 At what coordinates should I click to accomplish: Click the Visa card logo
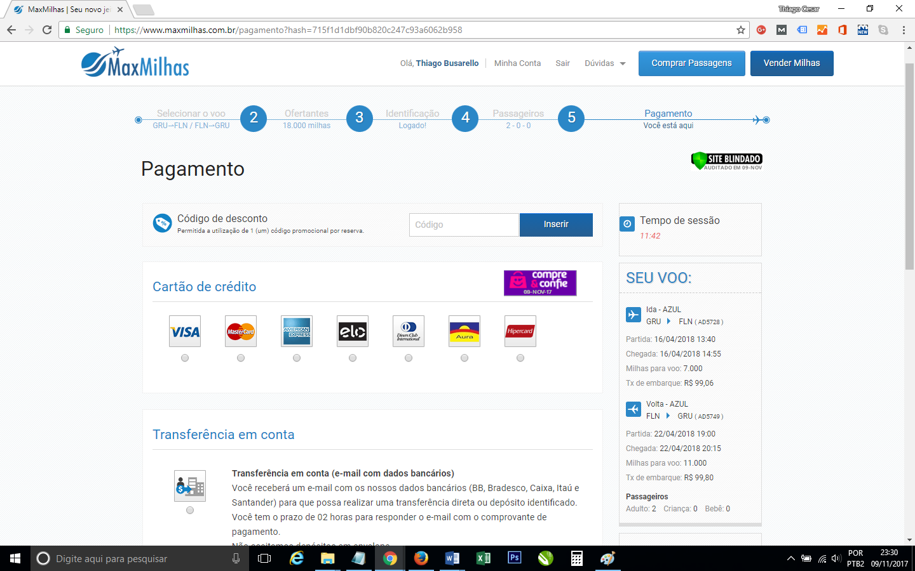pyautogui.click(x=185, y=331)
